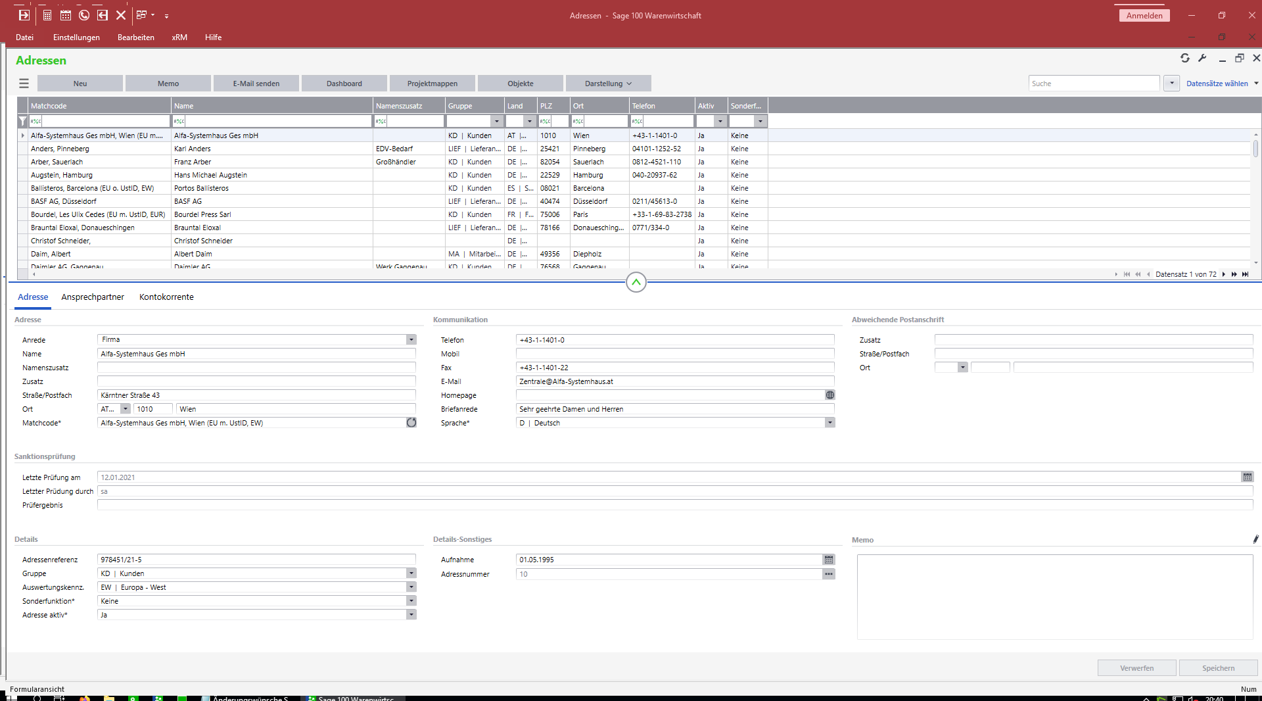Click the X icon in quick access bar
Screen dimensions: 1262x701
(x=121, y=15)
